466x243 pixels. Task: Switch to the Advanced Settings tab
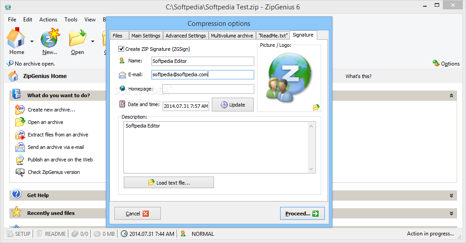click(186, 36)
